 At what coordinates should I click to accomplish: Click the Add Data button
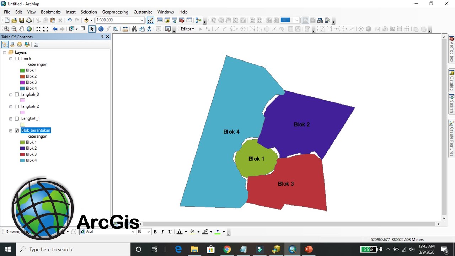[86, 20]
